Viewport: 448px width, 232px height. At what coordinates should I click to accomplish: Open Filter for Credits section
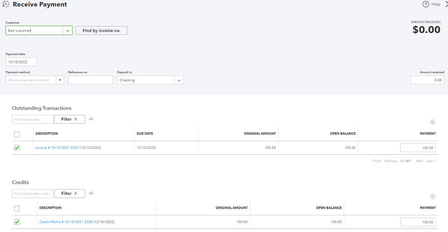pyautogui.click(x=70, y=194)
